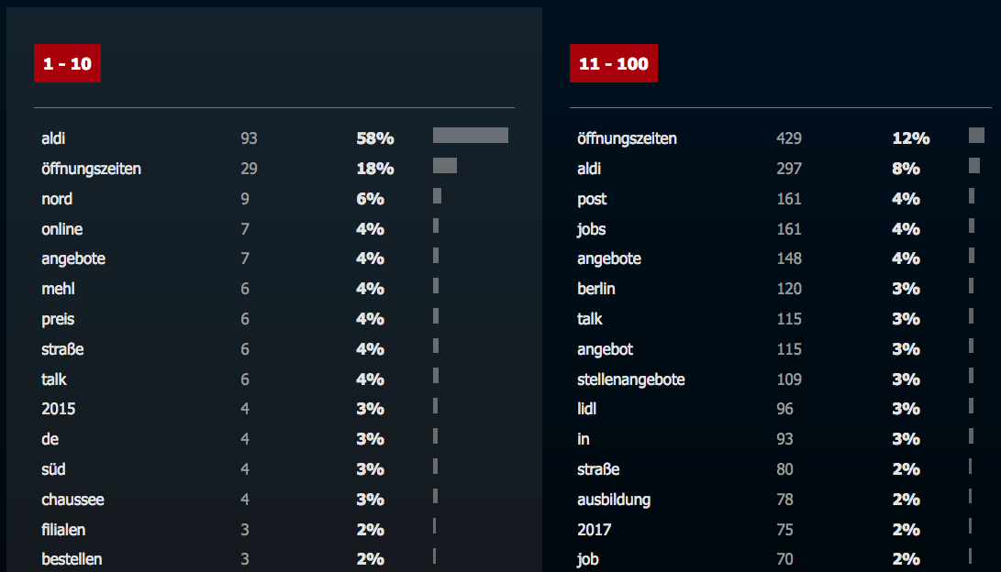Select the "job" keyword

[588, 559]
